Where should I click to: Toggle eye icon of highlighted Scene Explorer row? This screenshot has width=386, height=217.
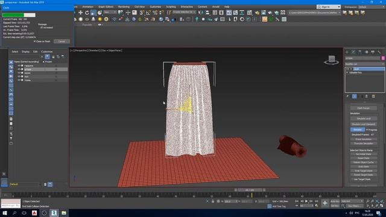point(19,69)
